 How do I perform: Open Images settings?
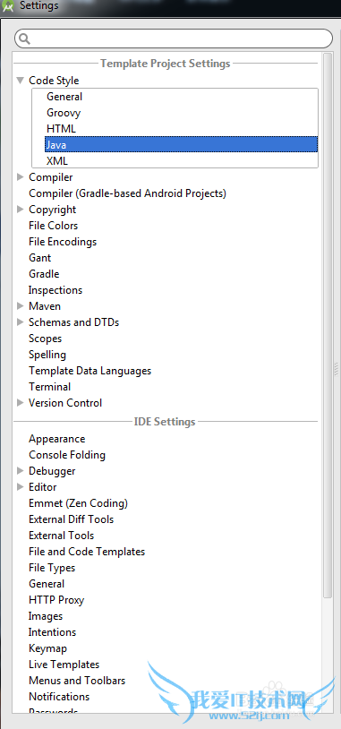coord(46,616)
